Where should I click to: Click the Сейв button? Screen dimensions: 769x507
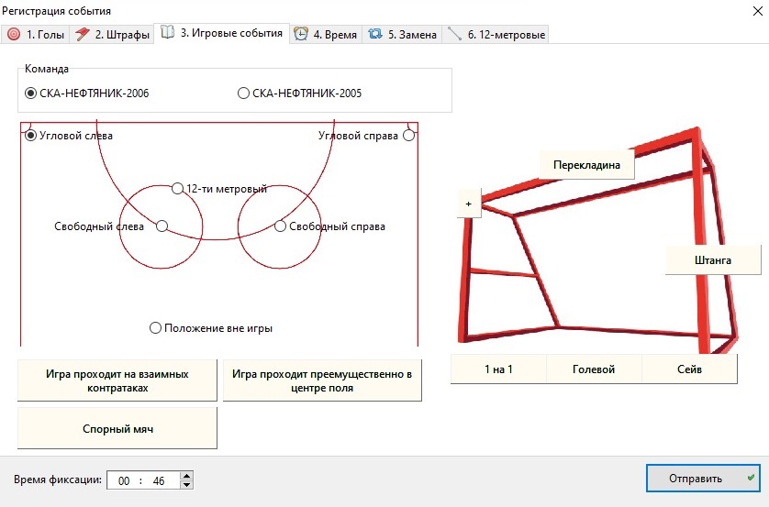[689, 369]
